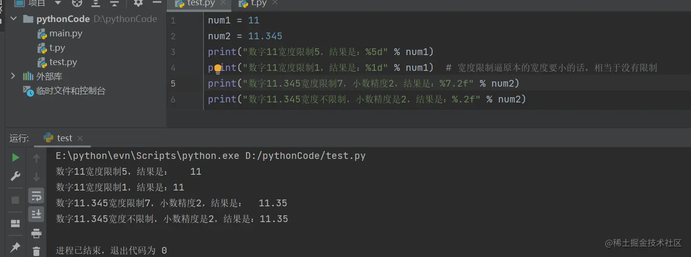Click output line '数字11宽度限制5' in console
This screenshot has height=257, width=691.
[128, 172]
